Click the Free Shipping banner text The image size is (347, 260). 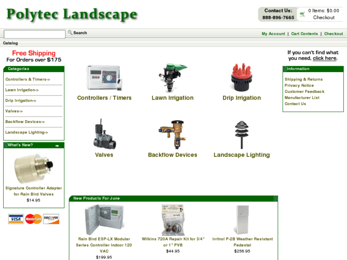click(x=33, y=53)
